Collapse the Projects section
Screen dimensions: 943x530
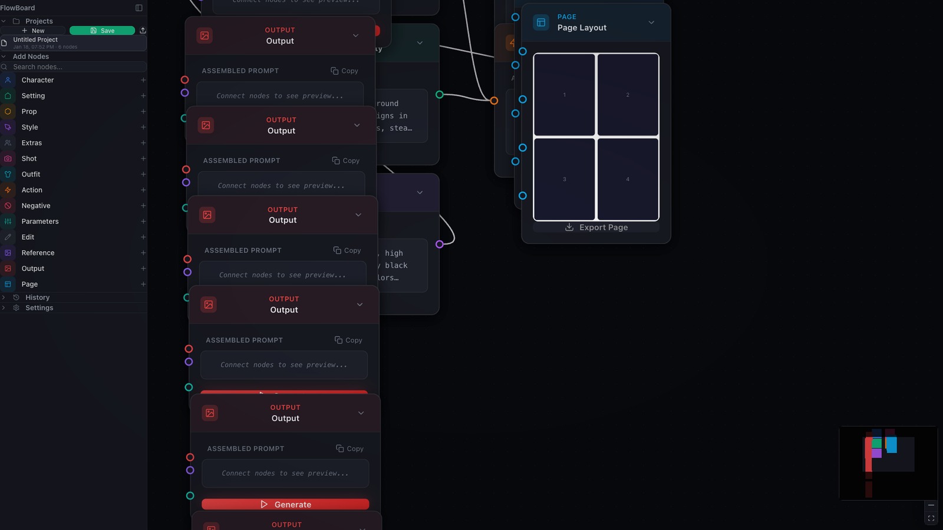4,21
